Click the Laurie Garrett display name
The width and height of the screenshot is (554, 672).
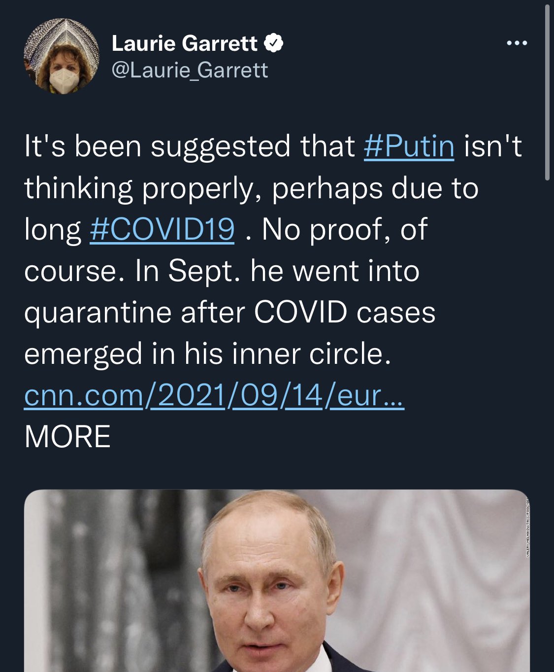184,43
